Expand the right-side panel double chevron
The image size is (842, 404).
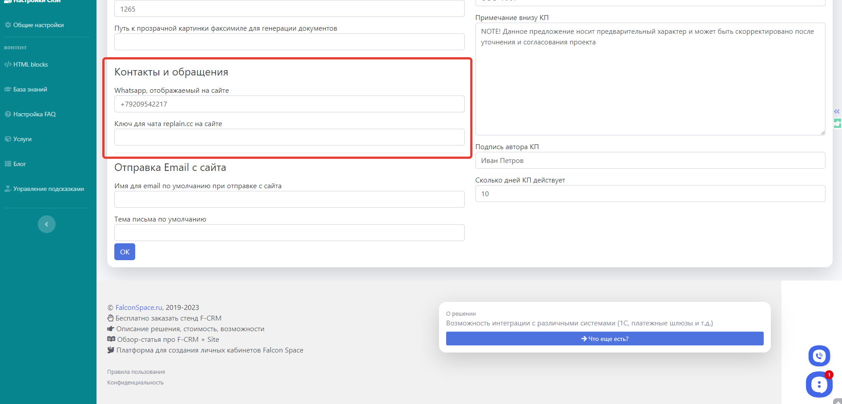(x=837, y=111)
